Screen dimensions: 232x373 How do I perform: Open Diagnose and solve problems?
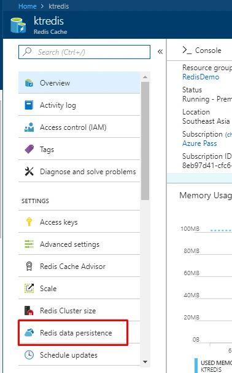[x=79, y=171]
